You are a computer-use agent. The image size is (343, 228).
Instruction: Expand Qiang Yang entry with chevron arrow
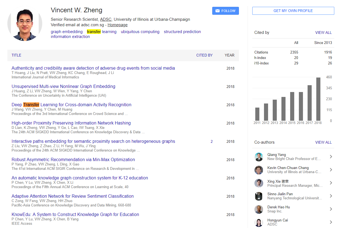(x=331, y=157)
